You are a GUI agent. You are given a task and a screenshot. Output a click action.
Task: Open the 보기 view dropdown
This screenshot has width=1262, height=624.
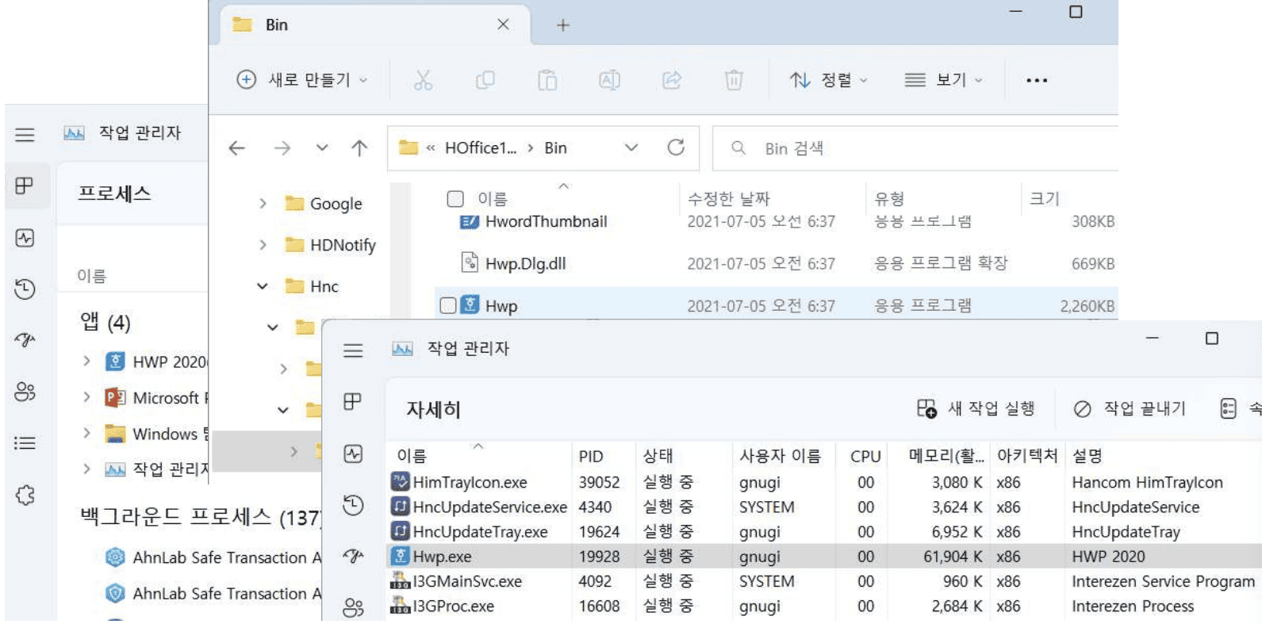(x=943, y=80)
